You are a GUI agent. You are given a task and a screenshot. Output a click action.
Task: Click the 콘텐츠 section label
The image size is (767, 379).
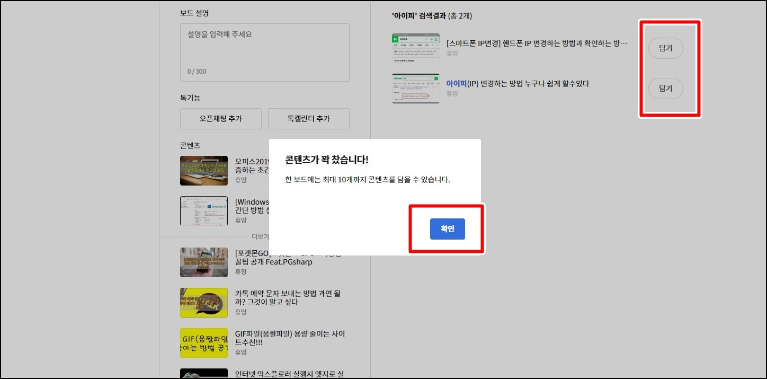(190, 145)
